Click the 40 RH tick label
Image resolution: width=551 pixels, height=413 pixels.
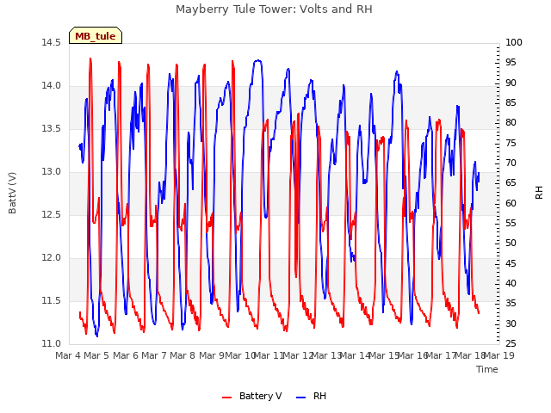(511, 283)
